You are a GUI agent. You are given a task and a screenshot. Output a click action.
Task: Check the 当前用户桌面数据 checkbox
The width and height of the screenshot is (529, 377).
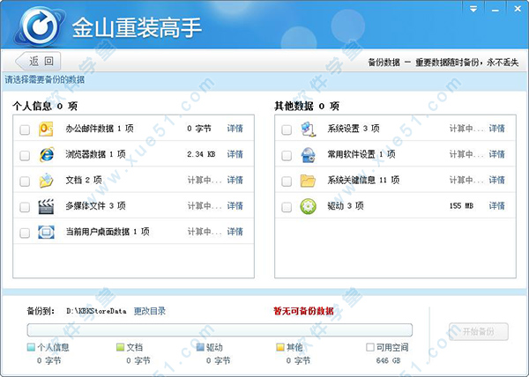(x=25, y=233)
